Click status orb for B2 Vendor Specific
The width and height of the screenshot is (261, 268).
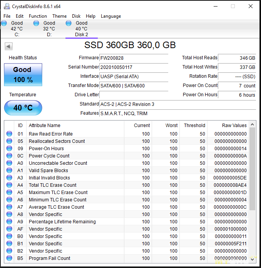[x=9, y=251]
